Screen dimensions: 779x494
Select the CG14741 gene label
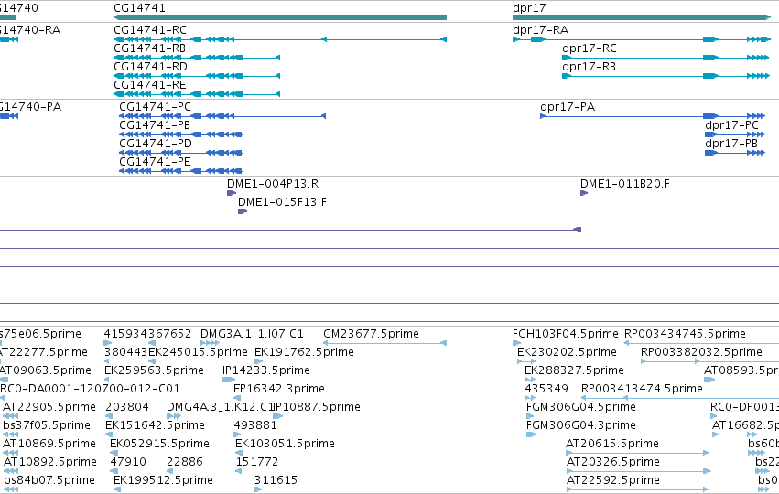click(x=140, y=8)
